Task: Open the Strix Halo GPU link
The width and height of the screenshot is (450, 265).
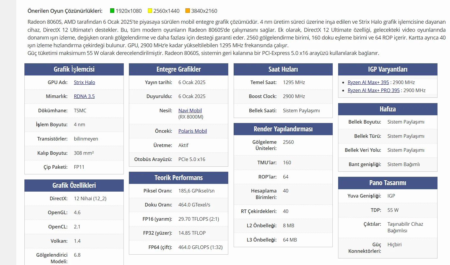Action: [85, 82]
